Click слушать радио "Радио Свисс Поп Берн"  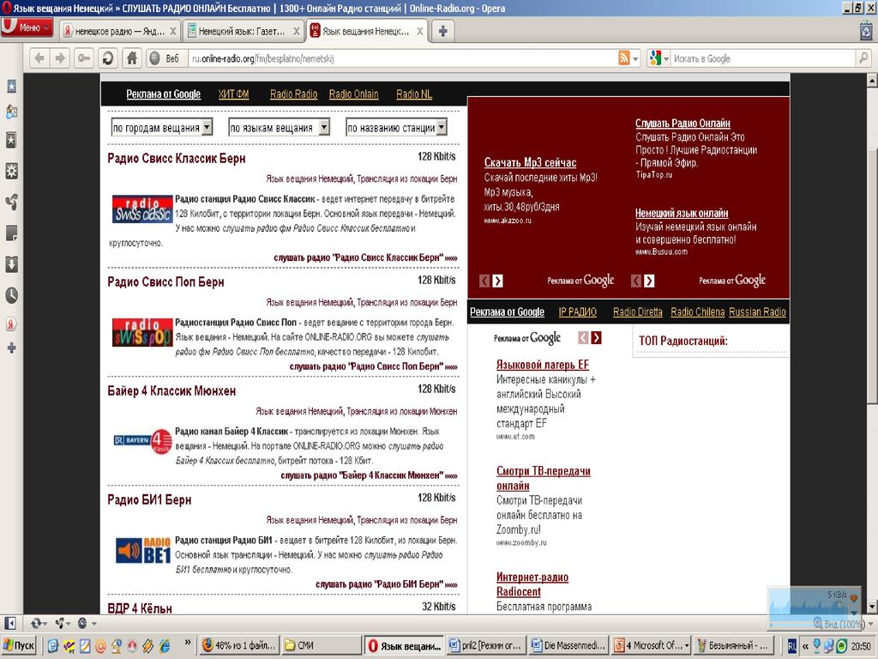click(373, 366)
